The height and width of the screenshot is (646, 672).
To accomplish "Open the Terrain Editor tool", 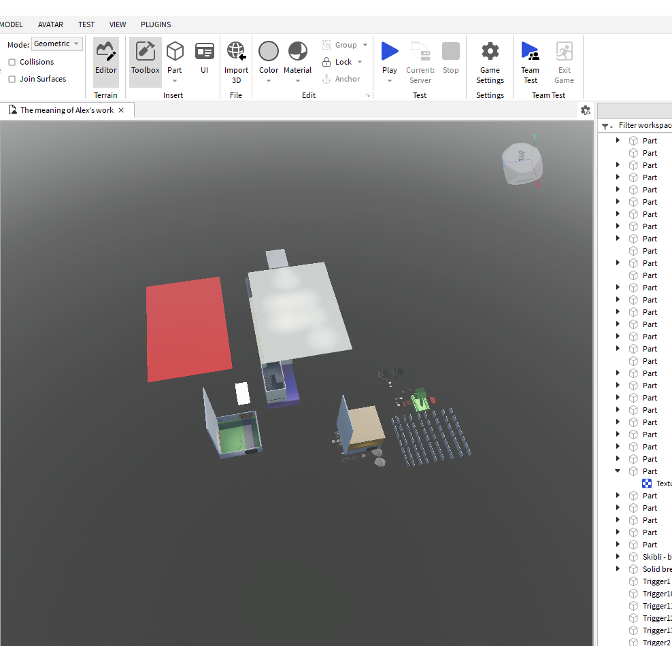I will pyautogui.click(x=106, y=61).
